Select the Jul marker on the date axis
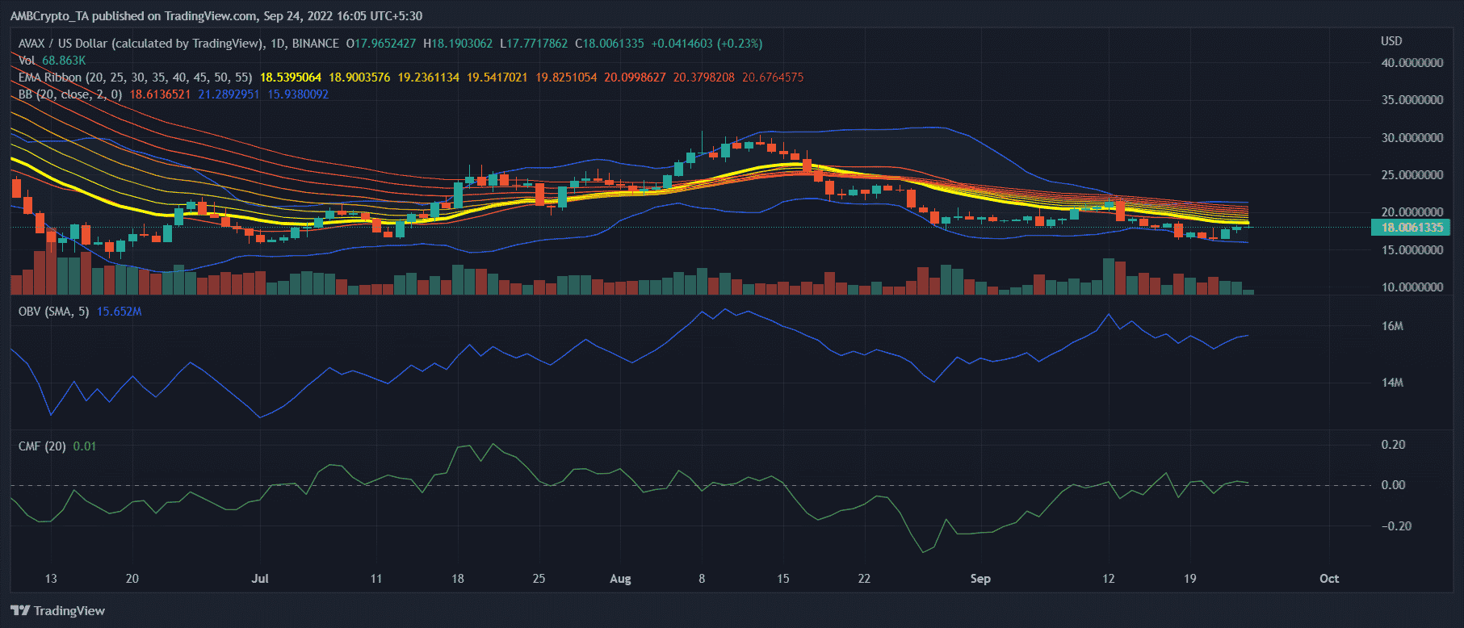 click(259, 579)
